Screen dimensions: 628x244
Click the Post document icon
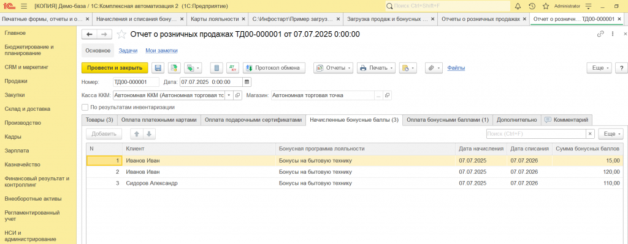point(174,68)
